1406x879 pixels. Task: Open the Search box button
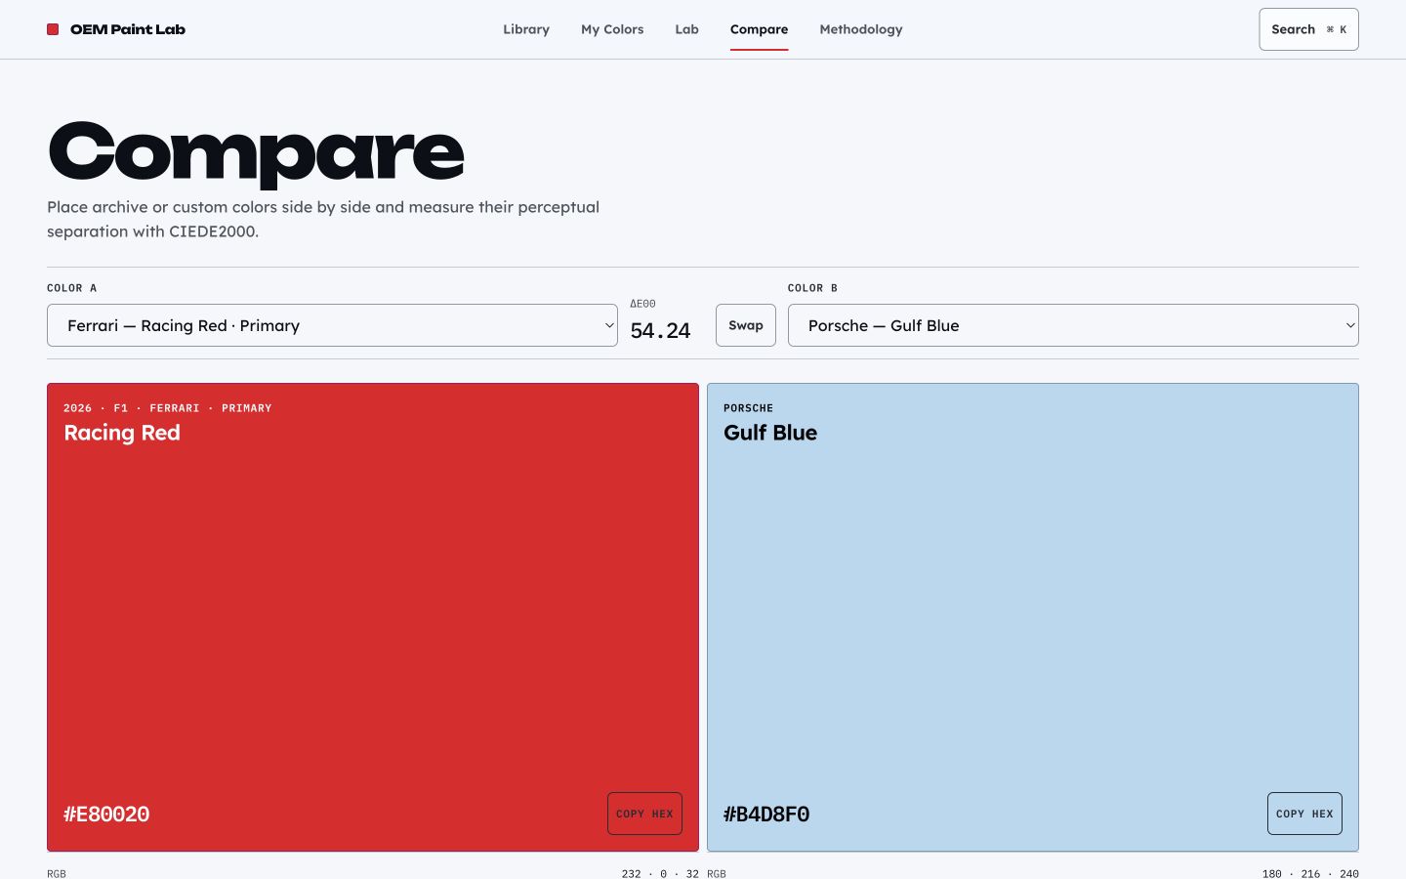(x=1308, y=29)
